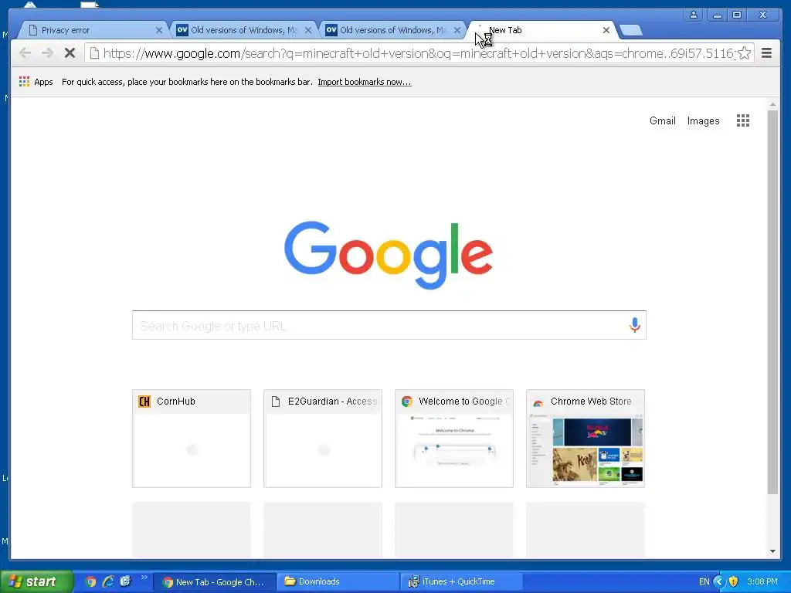The height and width of the screenshot is (593, 791).
Task: Open the E2Guardian most visited tile
Action: click(x=323, y=439)
